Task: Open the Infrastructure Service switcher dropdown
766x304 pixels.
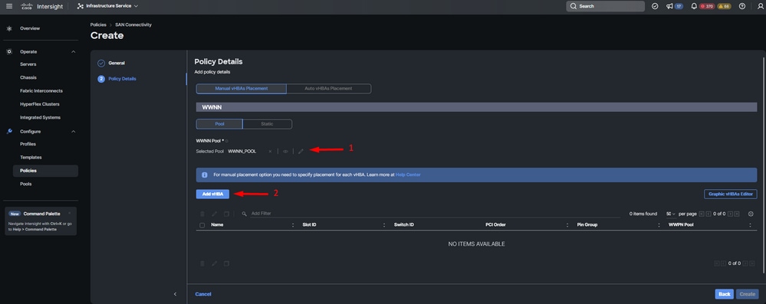Action: 108,6
